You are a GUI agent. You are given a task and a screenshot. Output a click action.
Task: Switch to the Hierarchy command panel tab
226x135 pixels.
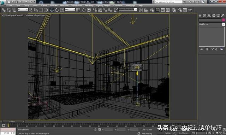pyautogui.click(x=209, y=16)
